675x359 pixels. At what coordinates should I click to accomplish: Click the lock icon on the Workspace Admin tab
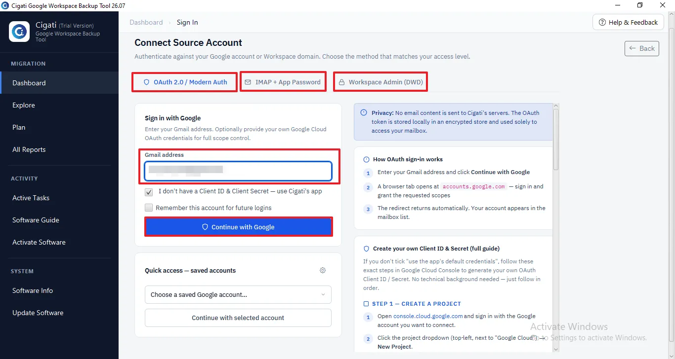341,82
